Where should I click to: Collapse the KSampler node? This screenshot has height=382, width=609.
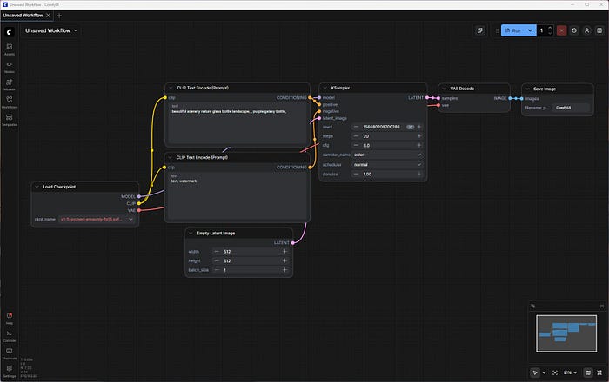point(325,88)
